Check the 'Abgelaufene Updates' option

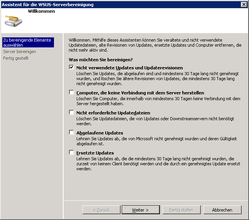pyautogui.click(x=71, y=133)
